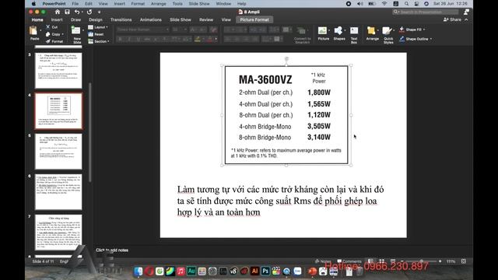The height and width of the screenshot is (280, 498).
Task: Undo the last action
Action: click(77, 12)
